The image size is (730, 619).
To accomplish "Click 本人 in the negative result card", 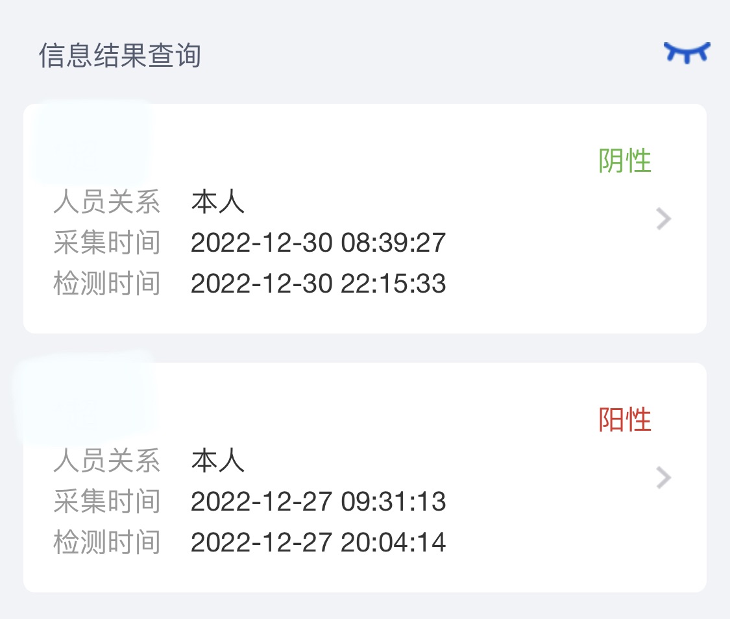I will click(218, 202).
